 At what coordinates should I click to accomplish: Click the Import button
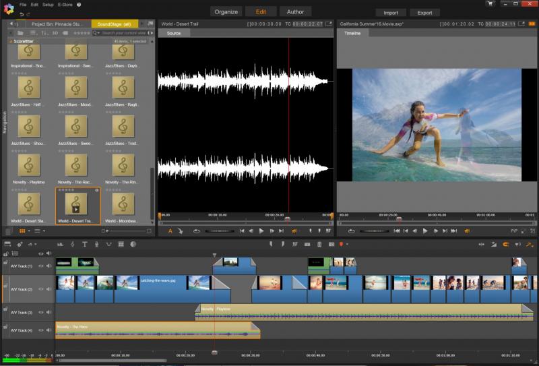coord(391,13)
